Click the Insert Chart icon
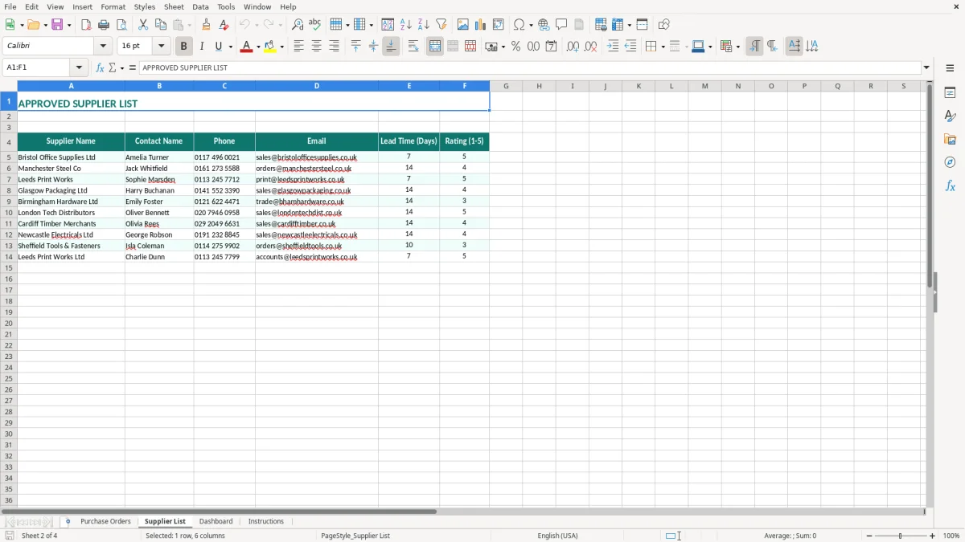This screenshot has width=965, height=542. coord(481,25)
